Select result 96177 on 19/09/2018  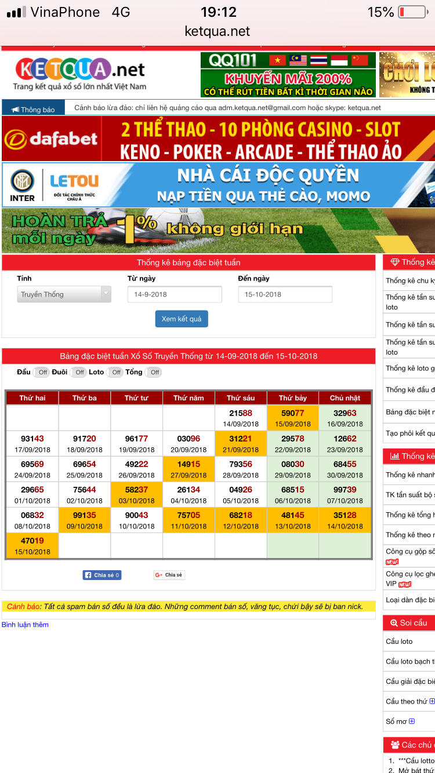(136, 443)
